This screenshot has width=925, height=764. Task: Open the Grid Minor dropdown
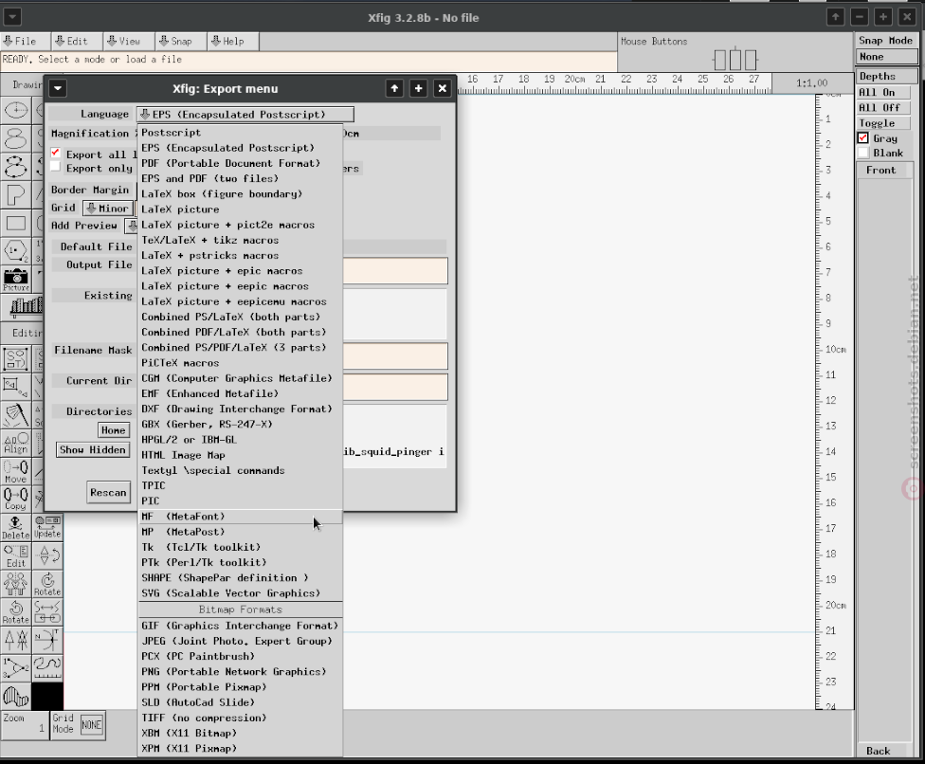tap(108, 209)
